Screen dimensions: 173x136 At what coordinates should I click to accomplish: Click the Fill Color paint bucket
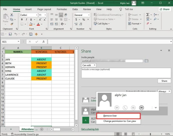31,24
